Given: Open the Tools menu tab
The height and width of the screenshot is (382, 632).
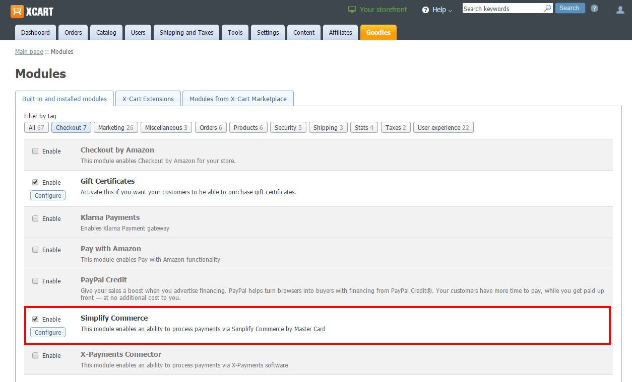Looking at the screenshot, I should pyautogui.click(x=235, y=32).
